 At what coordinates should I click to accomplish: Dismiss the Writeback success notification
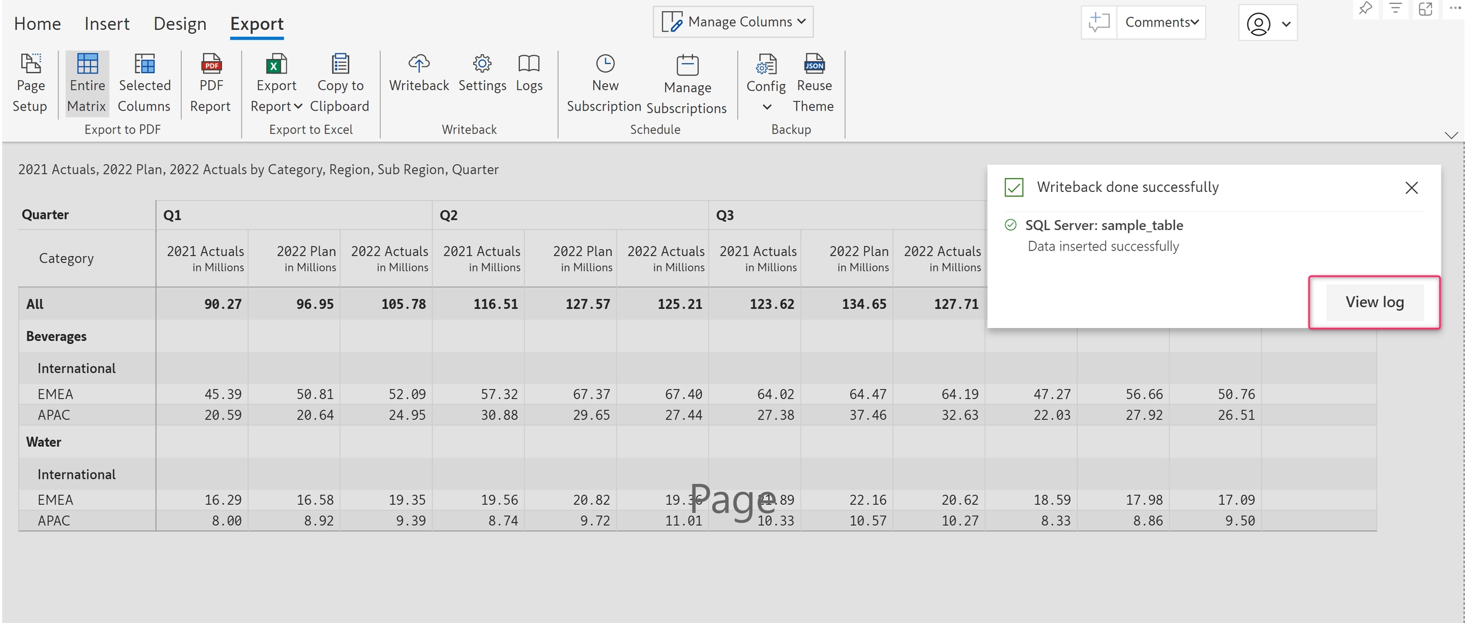[x=1411, y=188]
